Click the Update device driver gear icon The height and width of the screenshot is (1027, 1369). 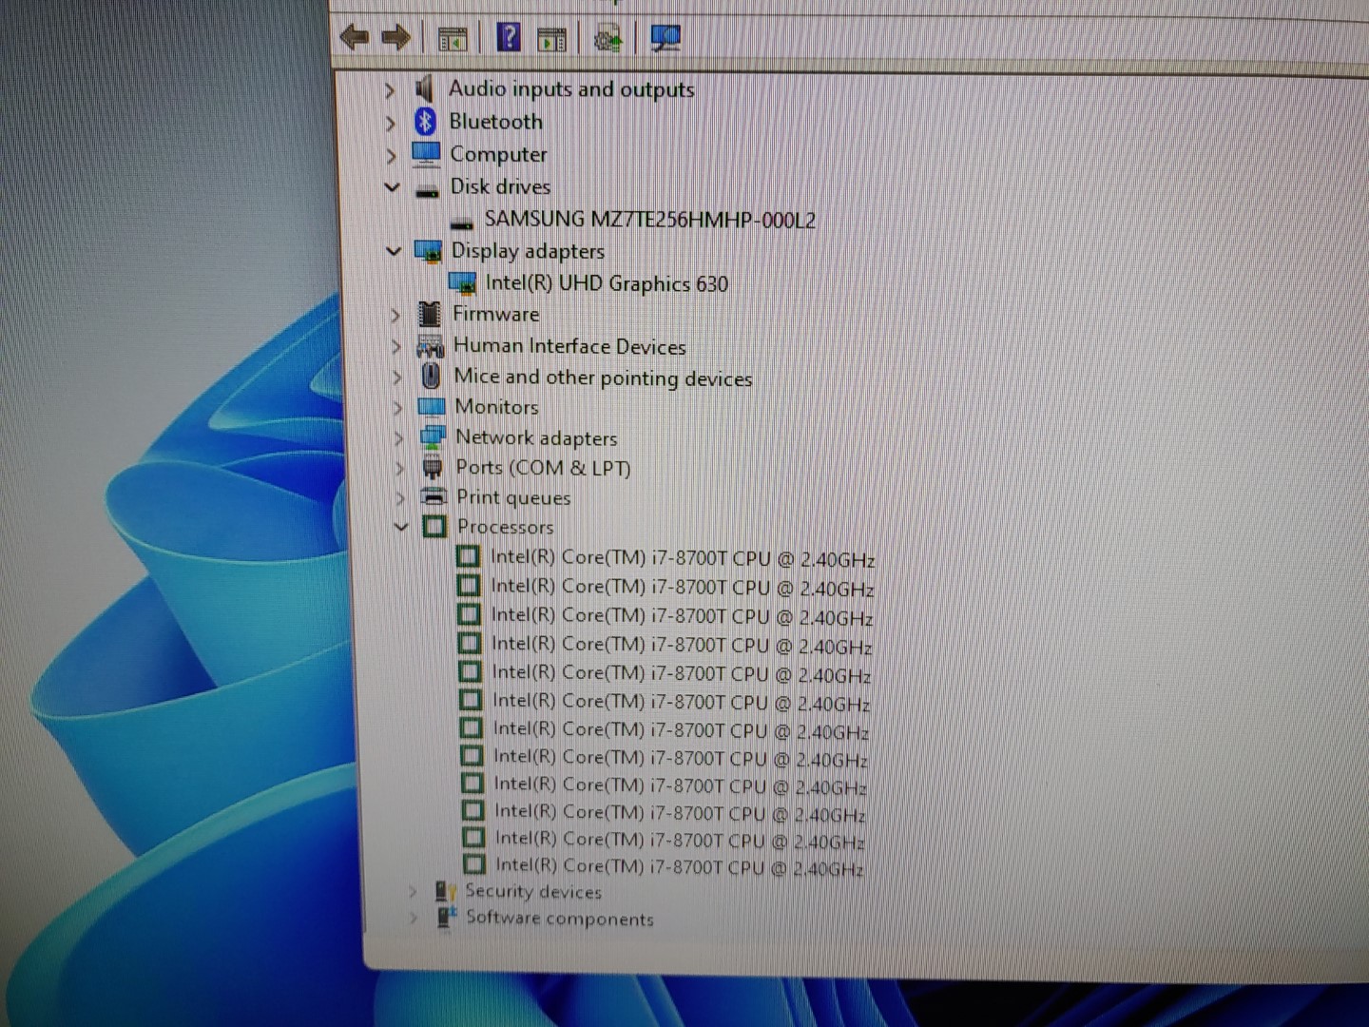607,39
